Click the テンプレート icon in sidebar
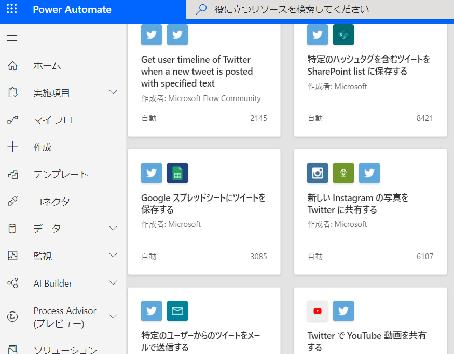Viewport: 454px width, 354px height. pos(12,174)
